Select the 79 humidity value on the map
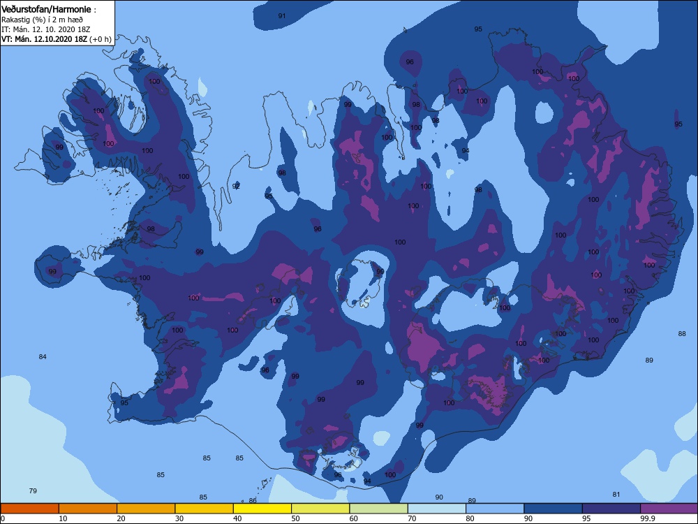This screenshot has height=524, width=698. pos(33,491)
